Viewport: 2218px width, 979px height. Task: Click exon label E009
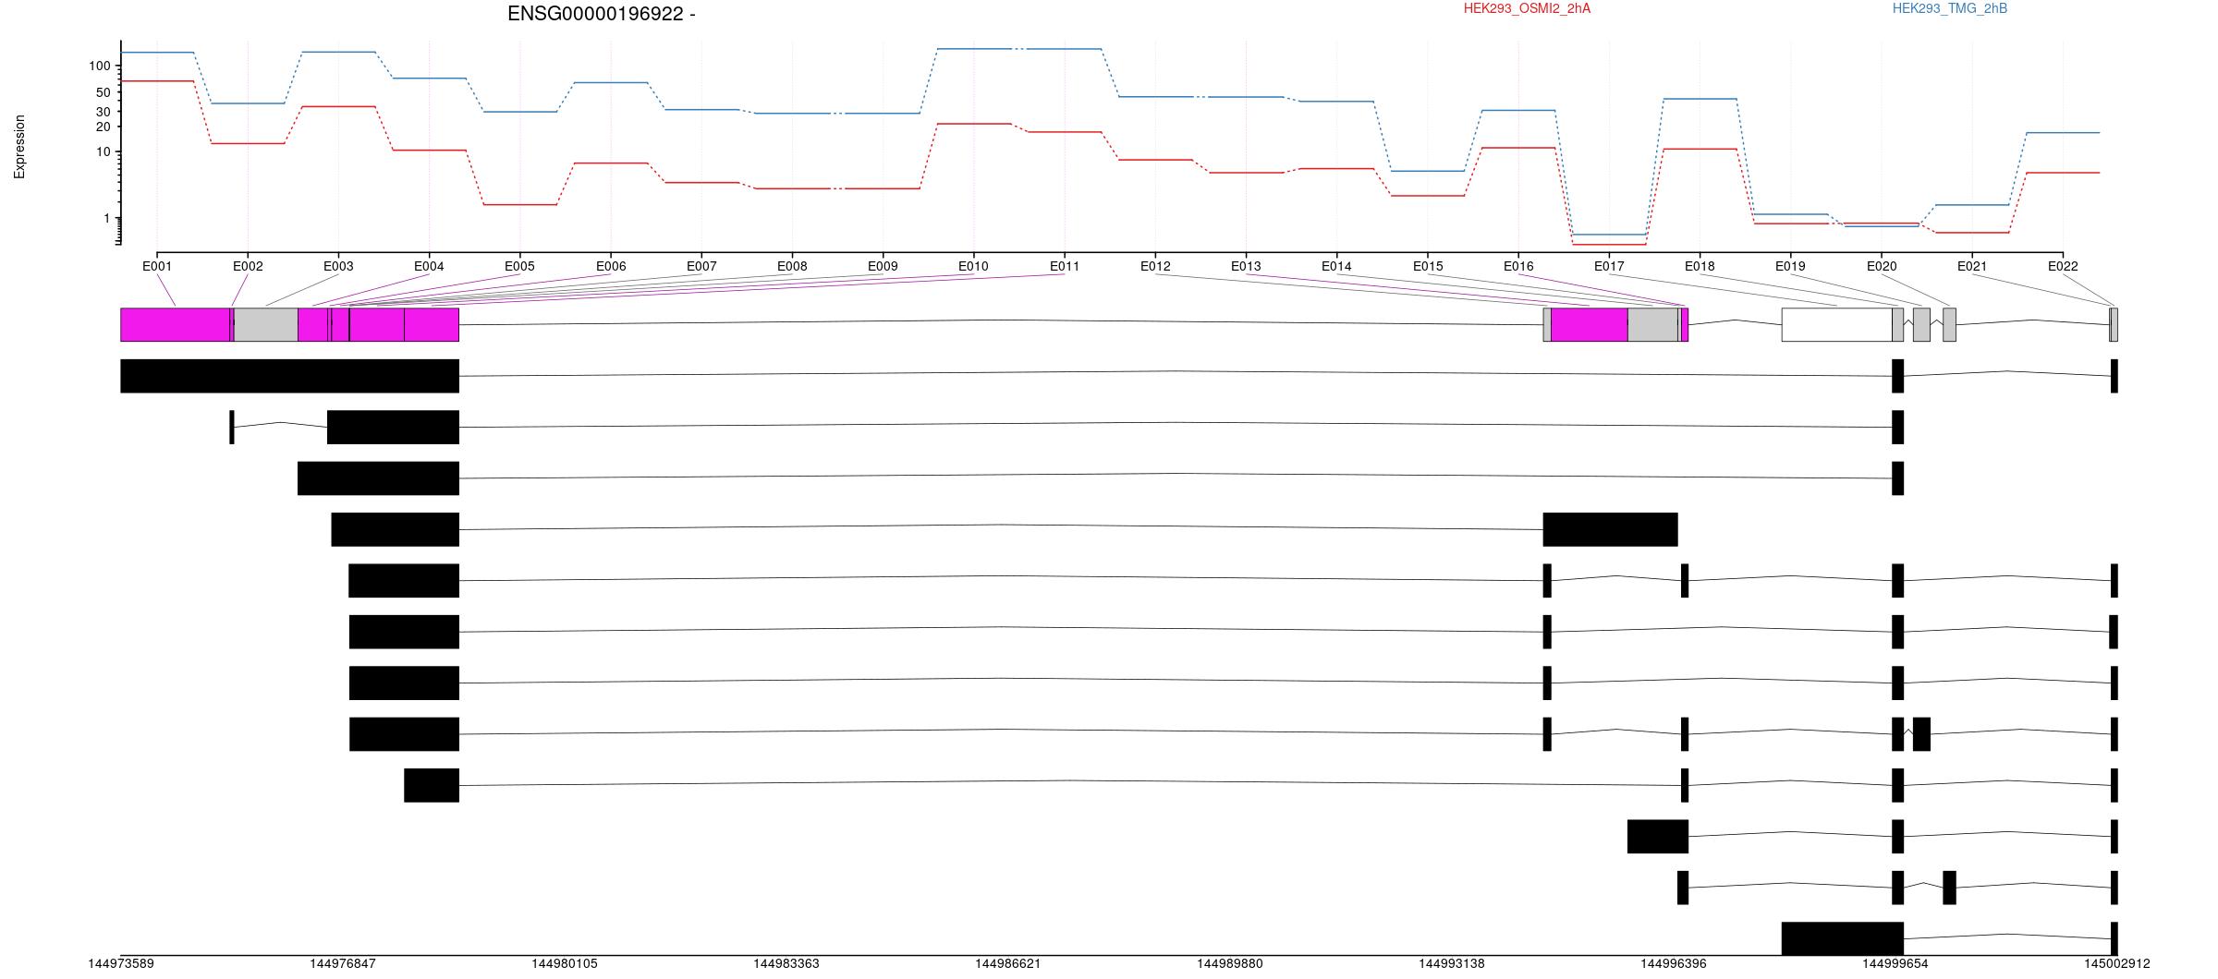[883, 266]
